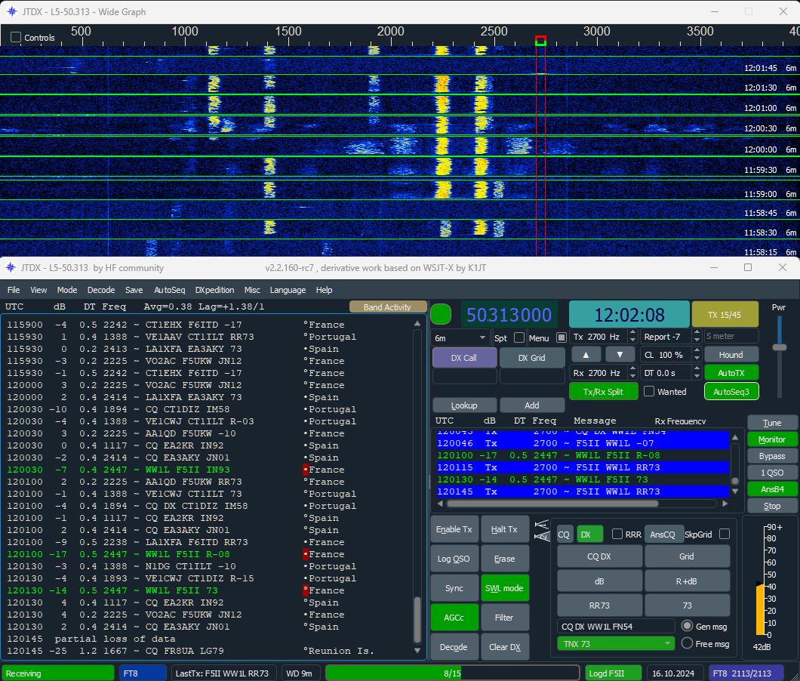Click Band Activity list scroll-down arrow
This screenshot has width=800, height=681.
[417, 650]
